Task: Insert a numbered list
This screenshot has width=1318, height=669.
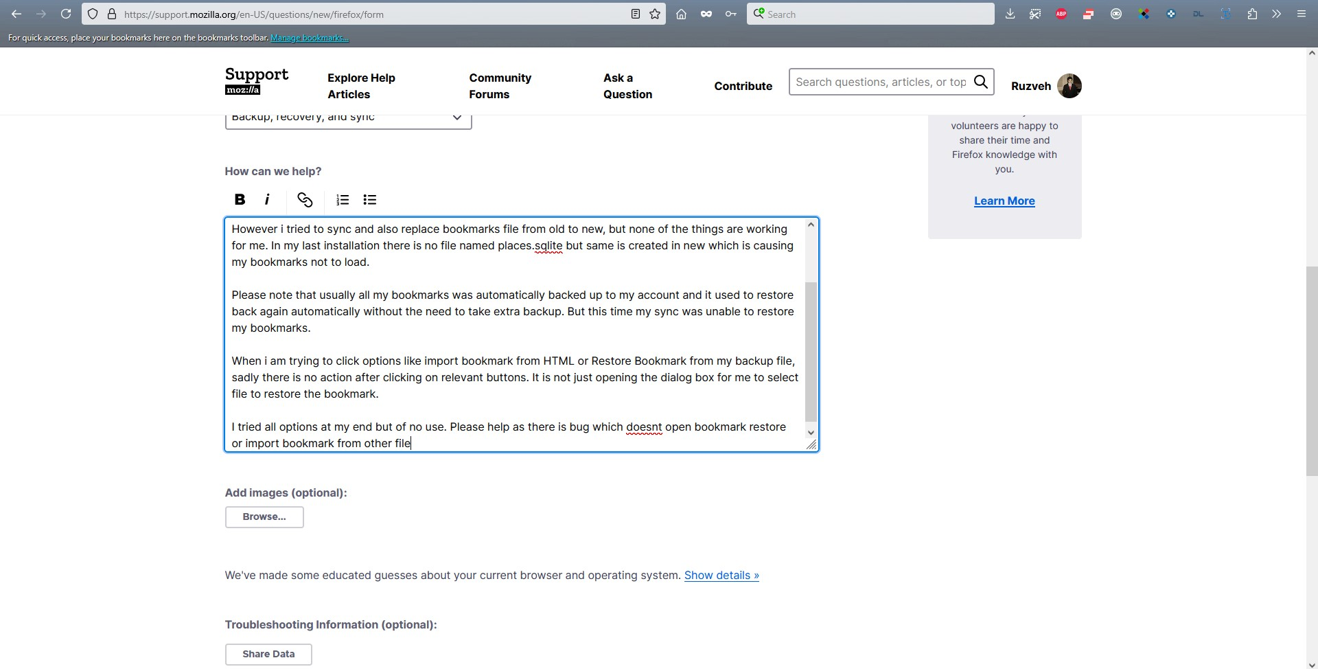Action: click(x=343, y=200)
